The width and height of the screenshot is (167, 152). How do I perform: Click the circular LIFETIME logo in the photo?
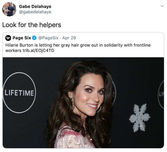(19, 93)
